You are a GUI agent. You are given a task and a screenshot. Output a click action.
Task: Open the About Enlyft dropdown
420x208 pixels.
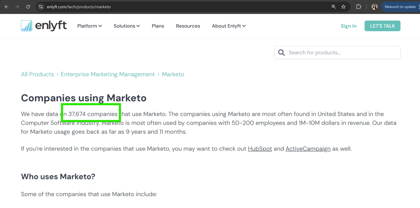228,26
